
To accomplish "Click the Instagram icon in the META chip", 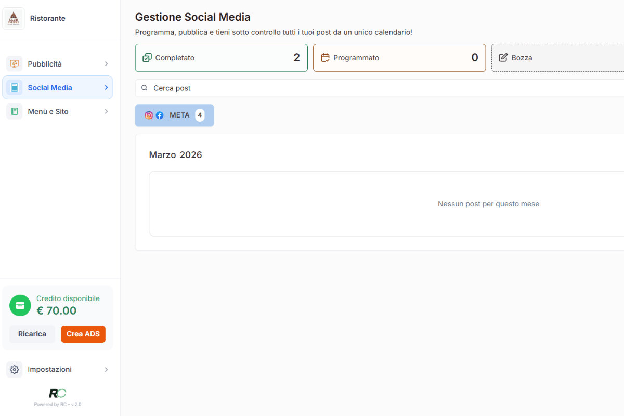I will click(149, 115).
